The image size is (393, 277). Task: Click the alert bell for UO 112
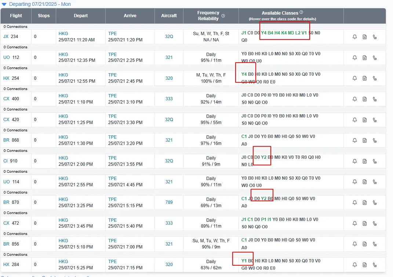(x=354, y=58)
